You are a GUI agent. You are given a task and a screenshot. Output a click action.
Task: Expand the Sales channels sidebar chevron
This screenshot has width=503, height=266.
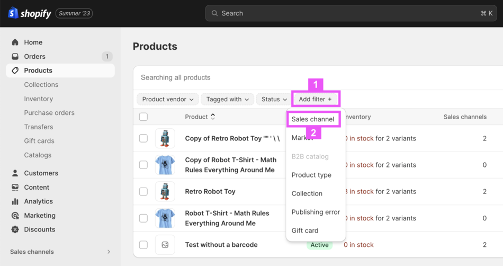(109, 252)
